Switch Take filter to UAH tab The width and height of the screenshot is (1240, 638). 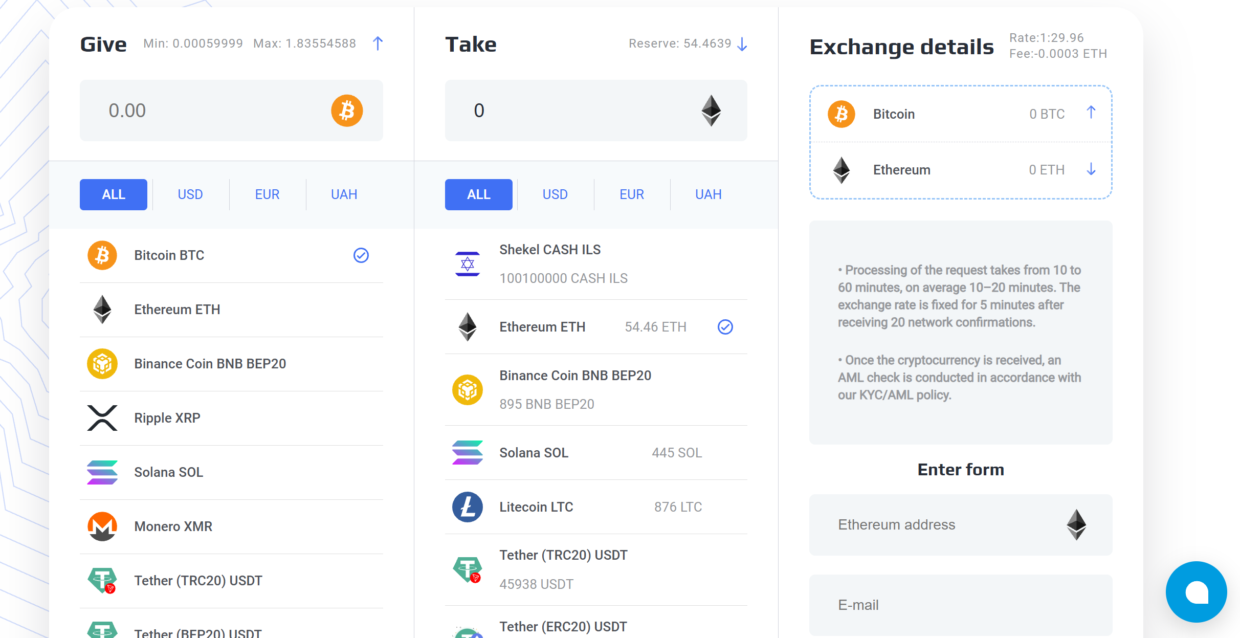pyautogui.click(x=708, y=194)
